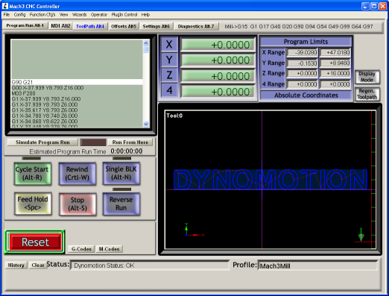Click the History button
The width and height of the screenshot is (389, 296).
coord(16,265)
